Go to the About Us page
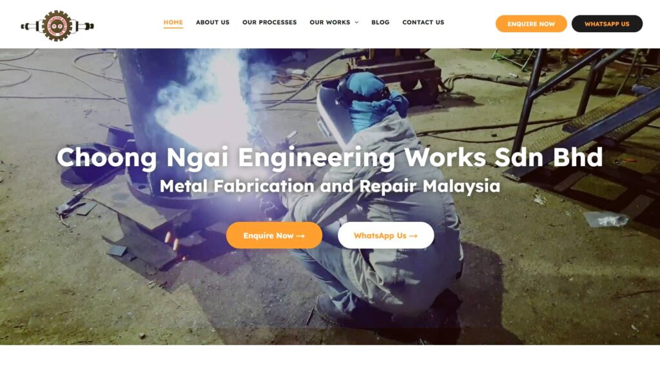Image resolution: width=660 pixels, height=388 pixels. click(213, 23)
